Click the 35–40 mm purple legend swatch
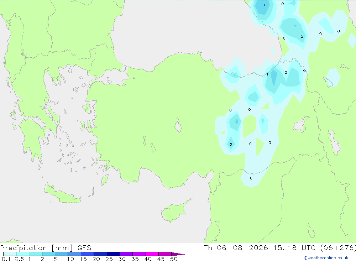356x261 pixels. (139, 254)
